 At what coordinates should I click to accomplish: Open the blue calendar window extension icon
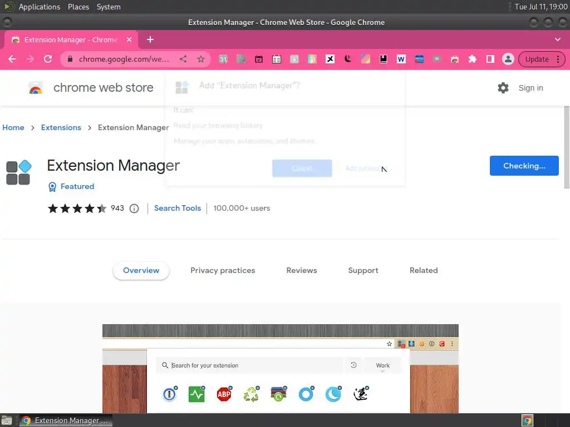(419, 59)
